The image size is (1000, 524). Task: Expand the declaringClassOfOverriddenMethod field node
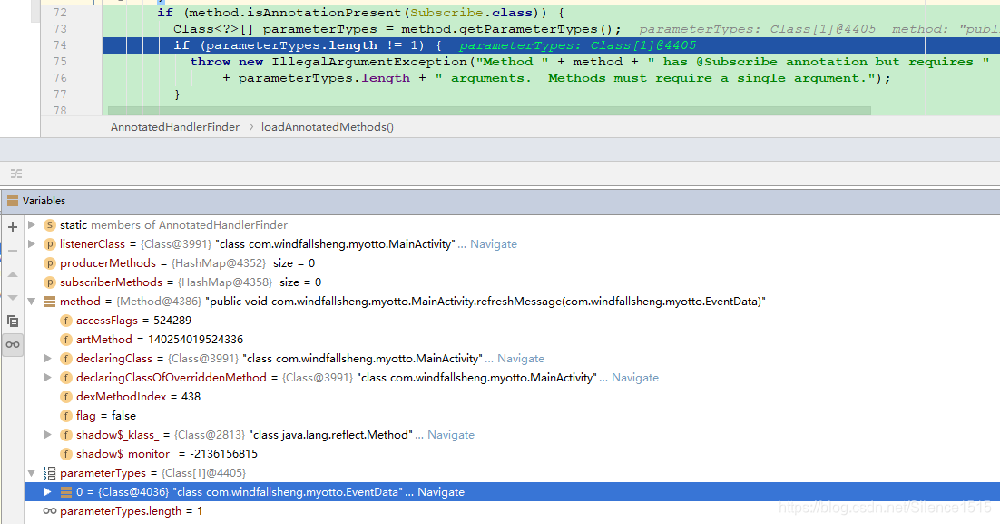(48, 378)
